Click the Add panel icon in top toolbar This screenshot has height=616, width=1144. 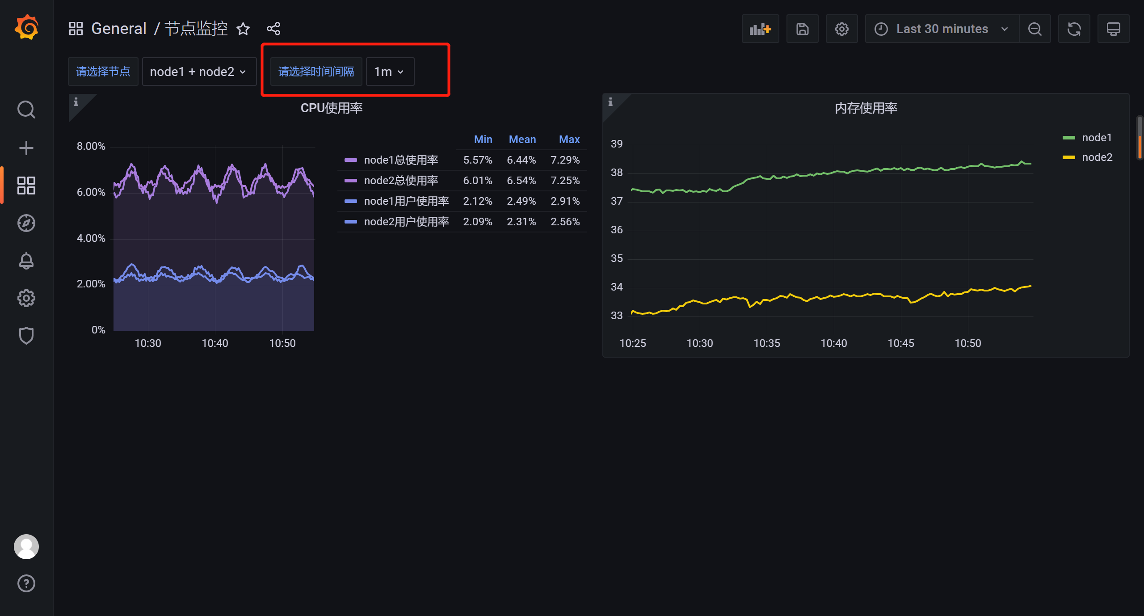point(760,29)
